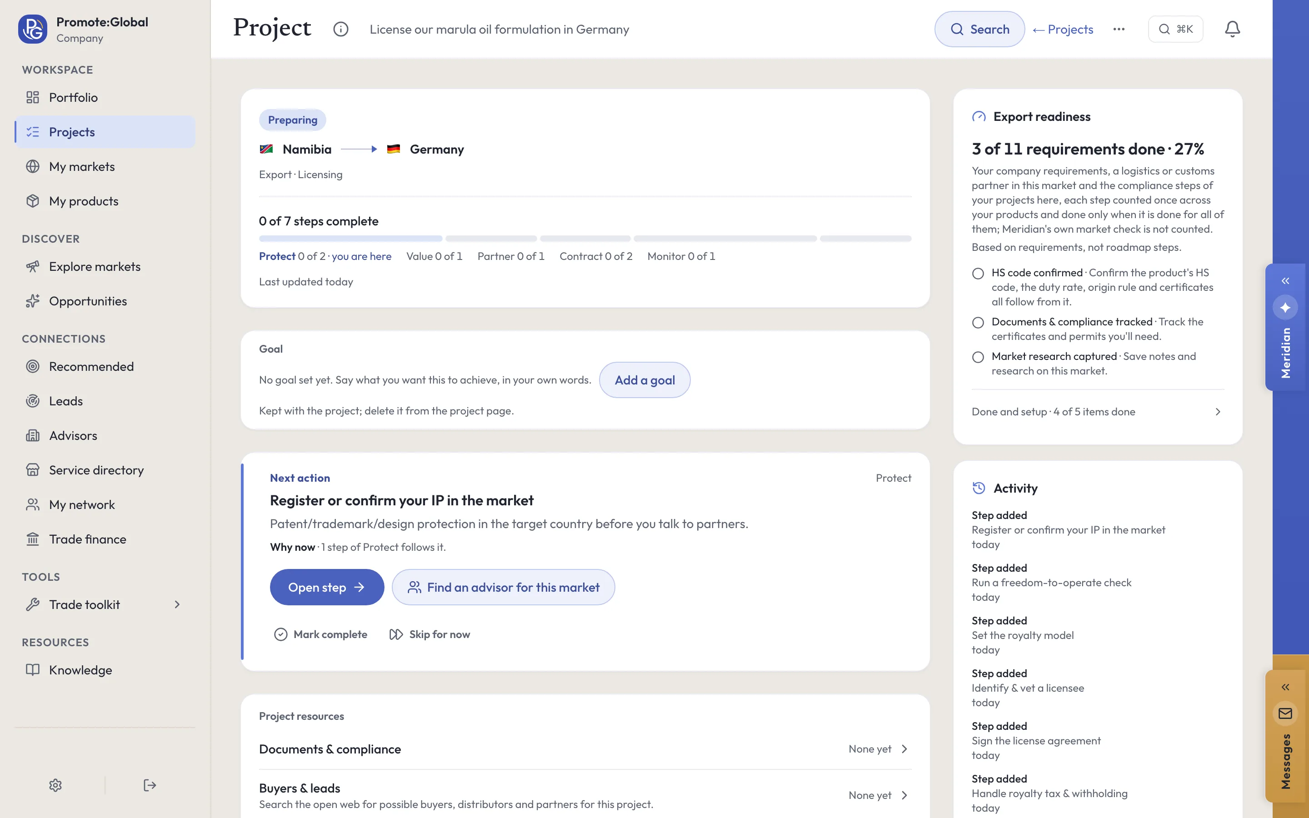The height and width of the screenshot is (818, 1309).
Task: Open settings gear in sidebar footer
Action: click(55, 785)
